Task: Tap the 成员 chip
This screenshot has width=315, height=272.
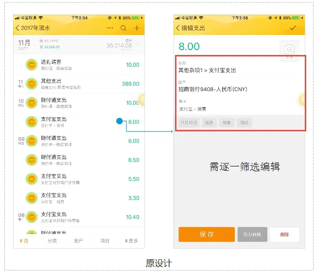Action: point(209,123)
